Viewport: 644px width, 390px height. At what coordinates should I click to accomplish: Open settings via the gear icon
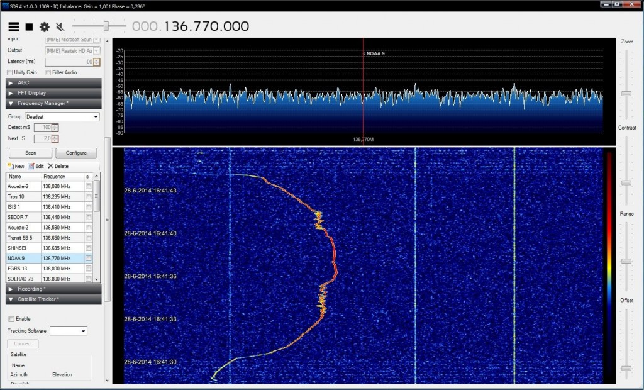tap(44, 26)
